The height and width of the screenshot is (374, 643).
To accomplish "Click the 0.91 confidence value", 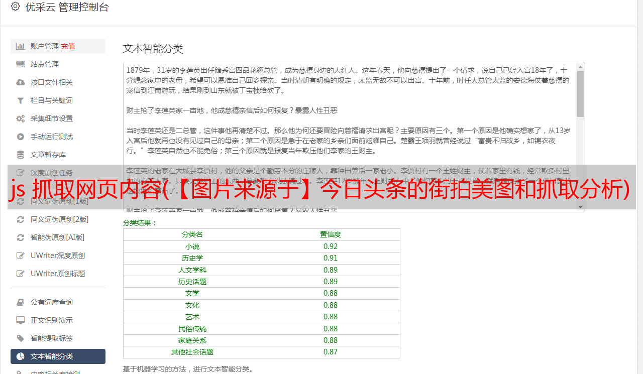I will click(331, 258).
